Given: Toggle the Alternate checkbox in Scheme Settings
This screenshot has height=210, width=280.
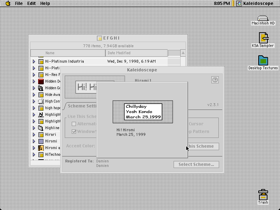Looking at the screenshot, I should 74,124.
